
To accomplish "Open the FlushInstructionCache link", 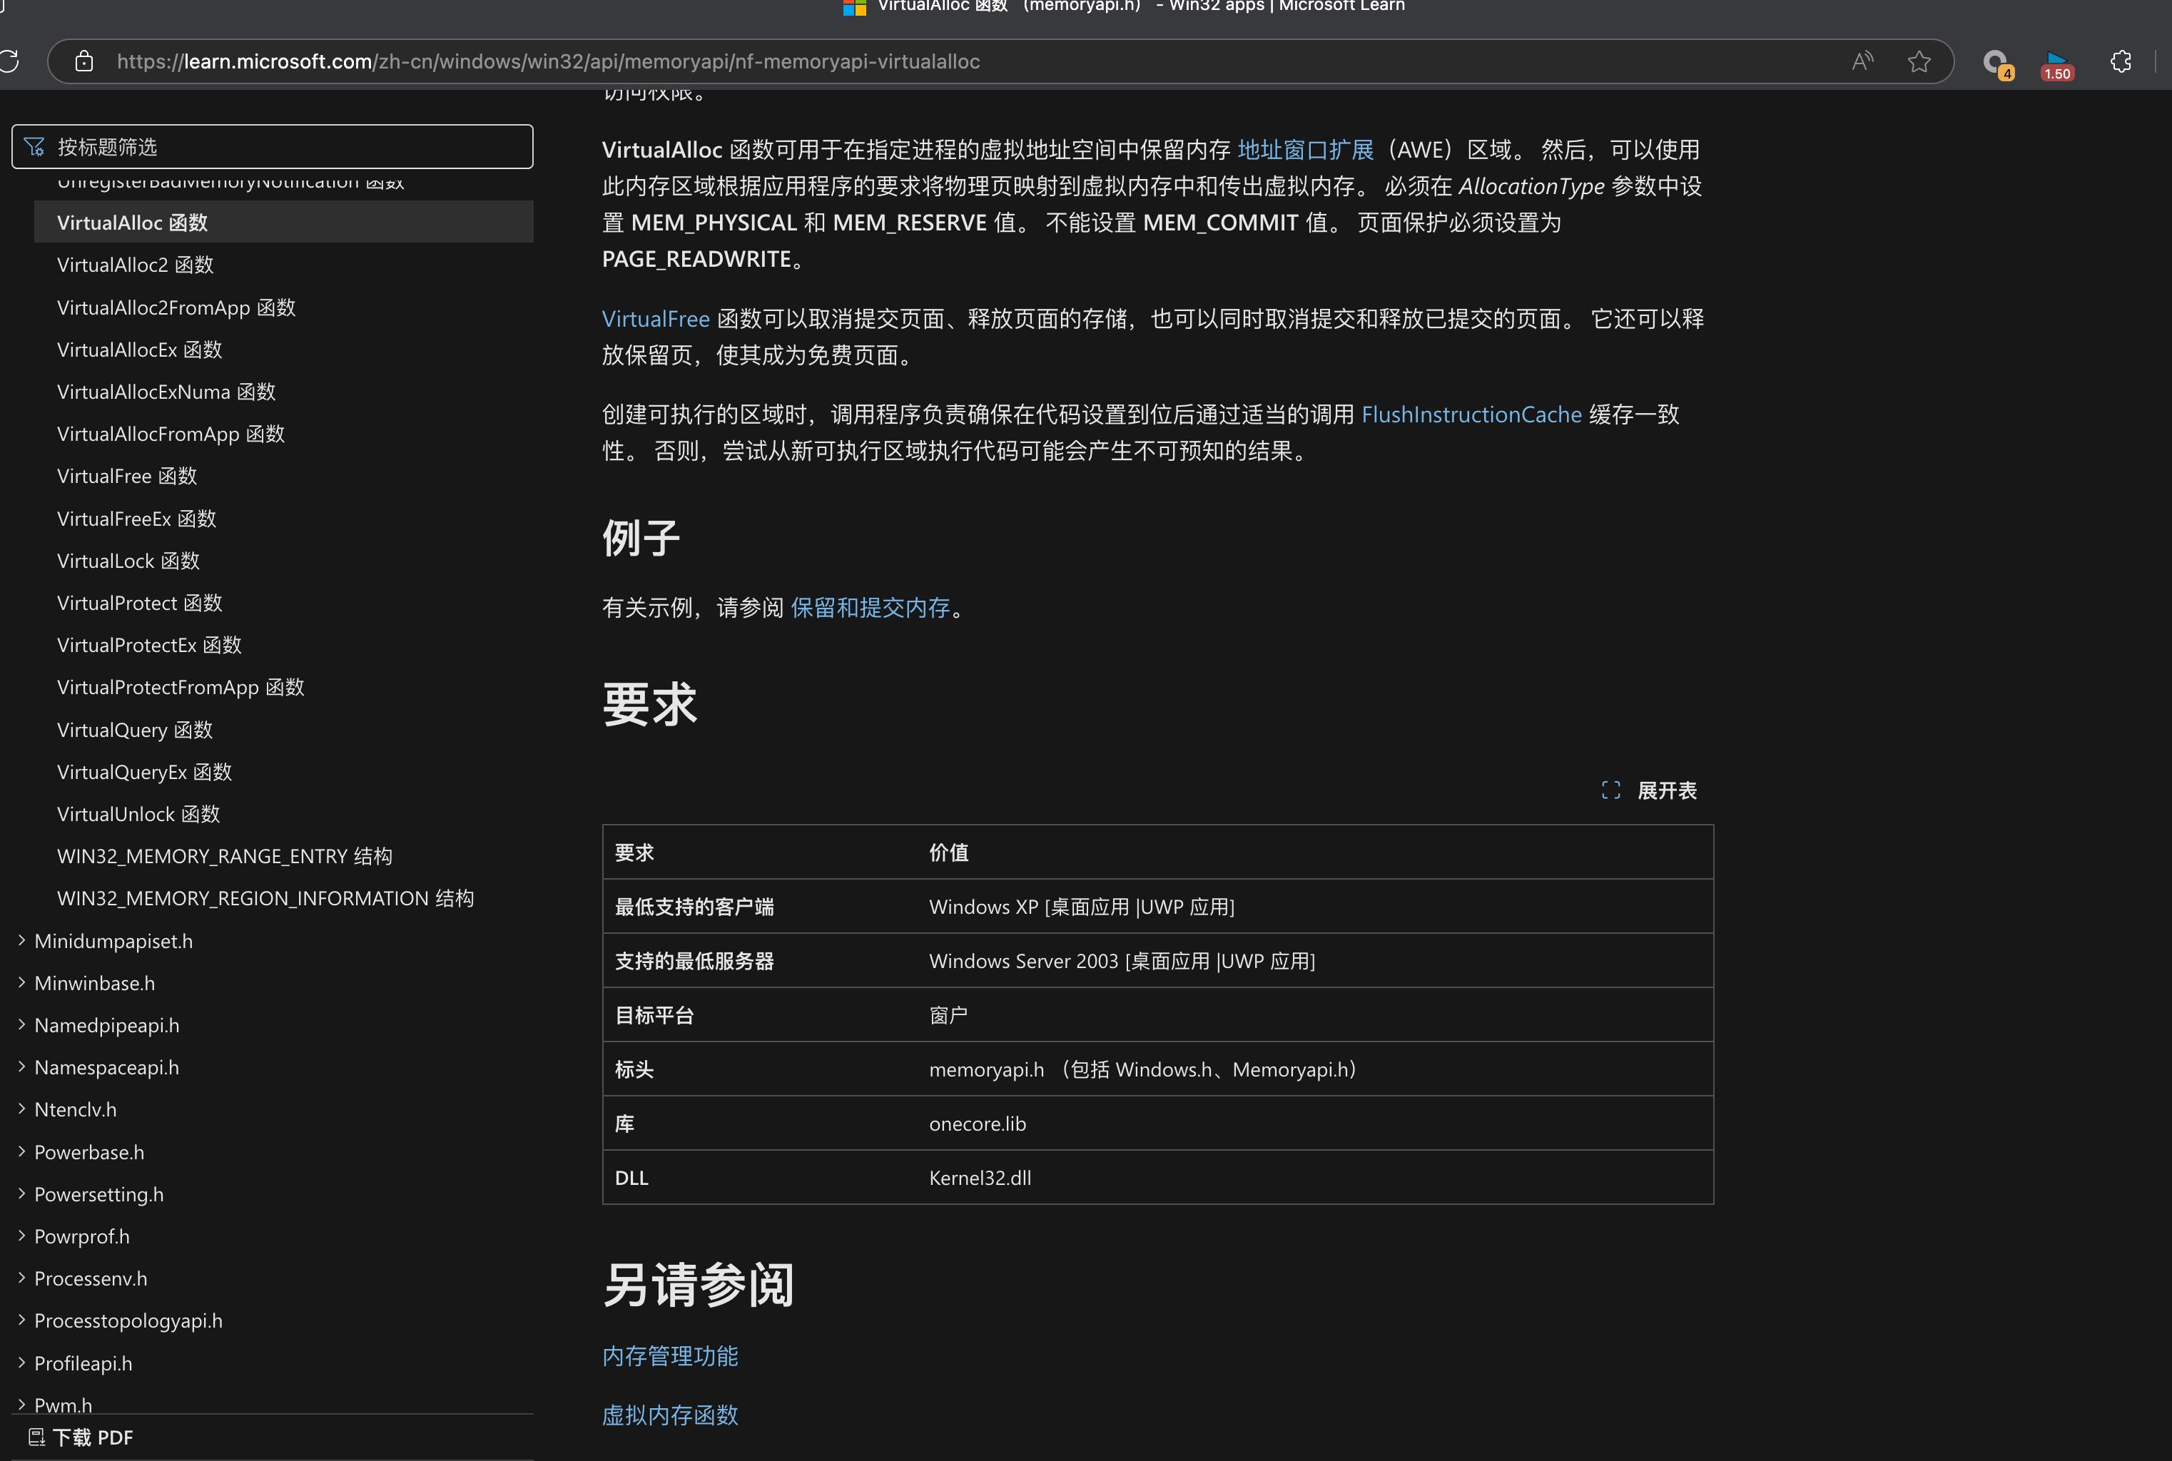I will pos(1471,414).
